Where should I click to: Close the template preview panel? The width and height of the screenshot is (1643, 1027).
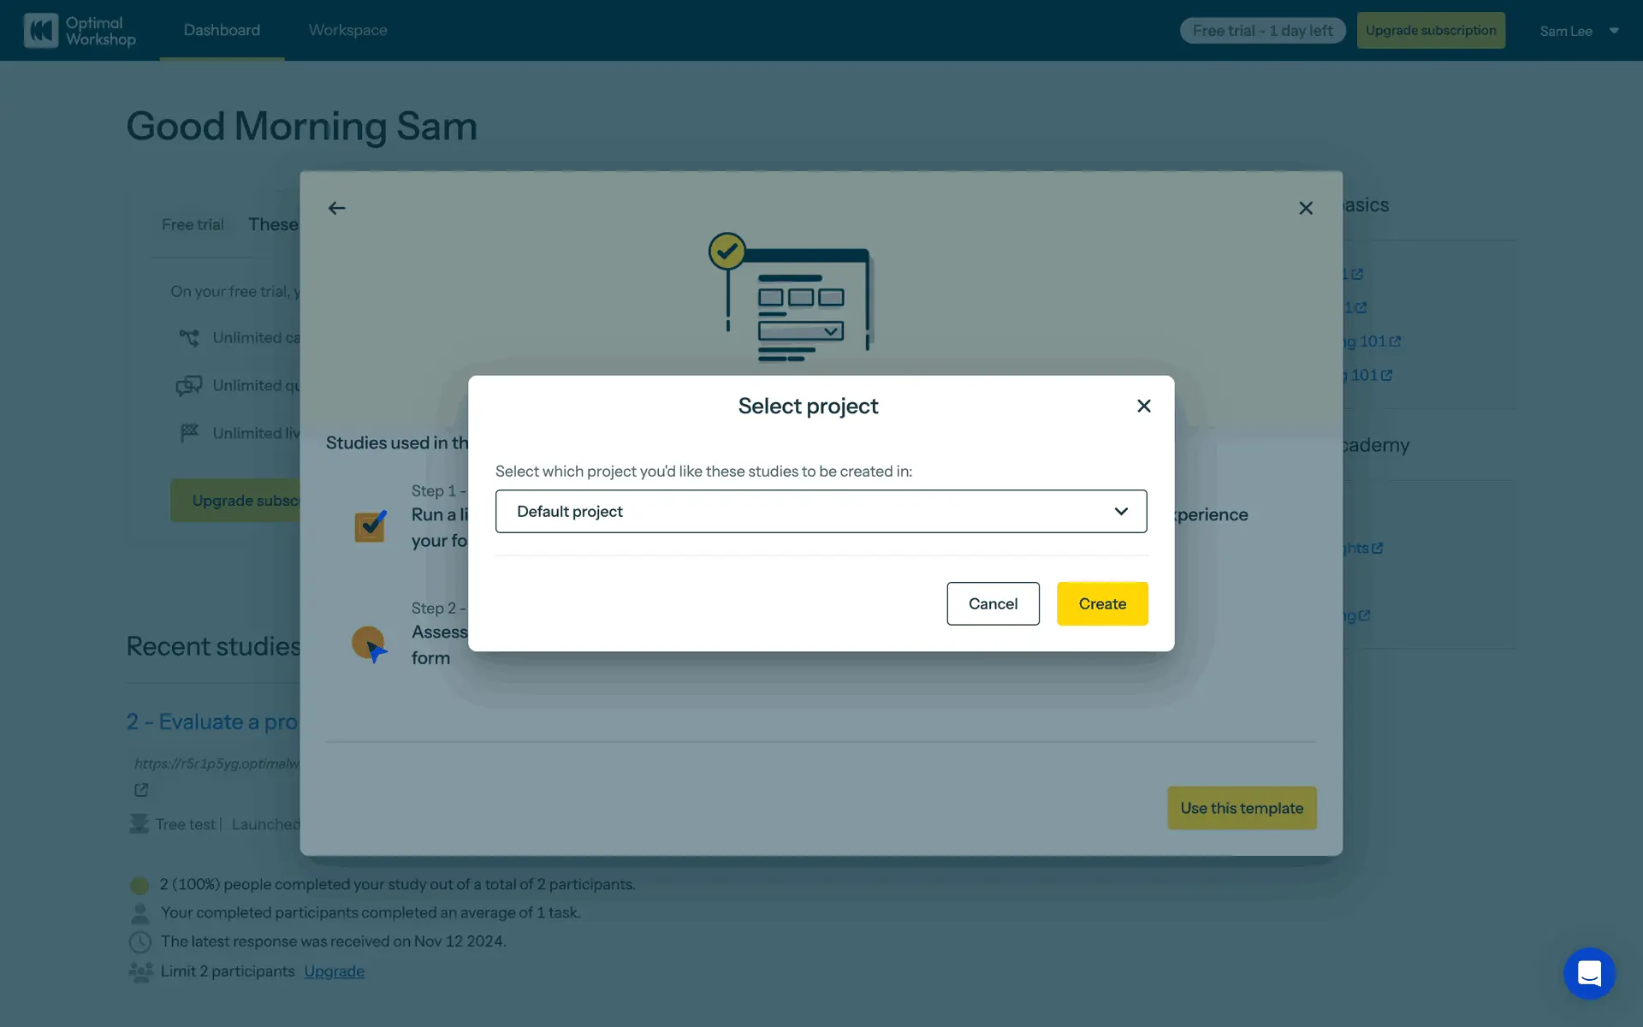click(x=1305, y=208)
